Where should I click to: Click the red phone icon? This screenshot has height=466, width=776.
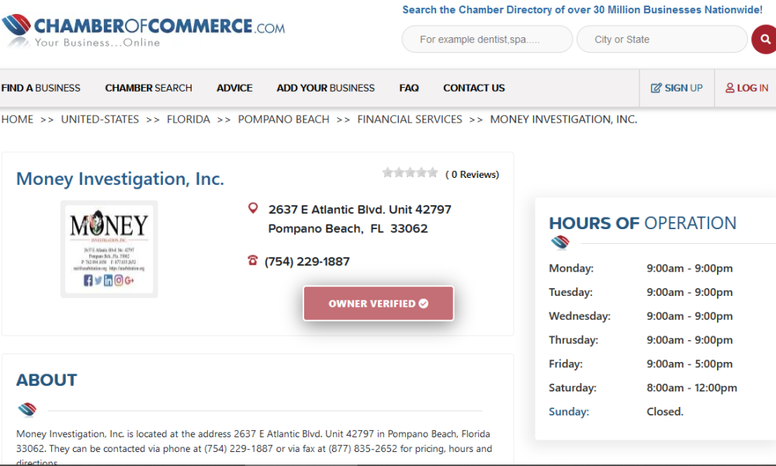[x=252, y=261]
